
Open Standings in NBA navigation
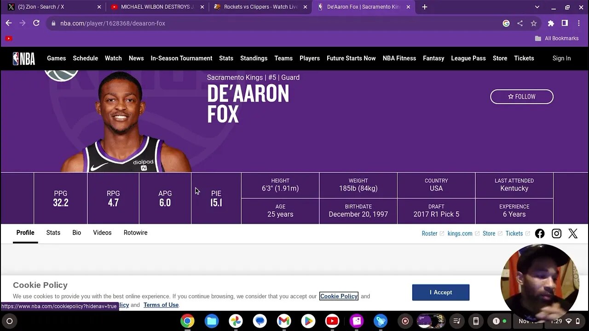[254, 58]
